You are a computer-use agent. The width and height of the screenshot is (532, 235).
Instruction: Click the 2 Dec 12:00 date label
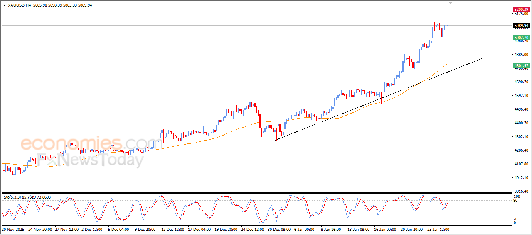(93, 229)
